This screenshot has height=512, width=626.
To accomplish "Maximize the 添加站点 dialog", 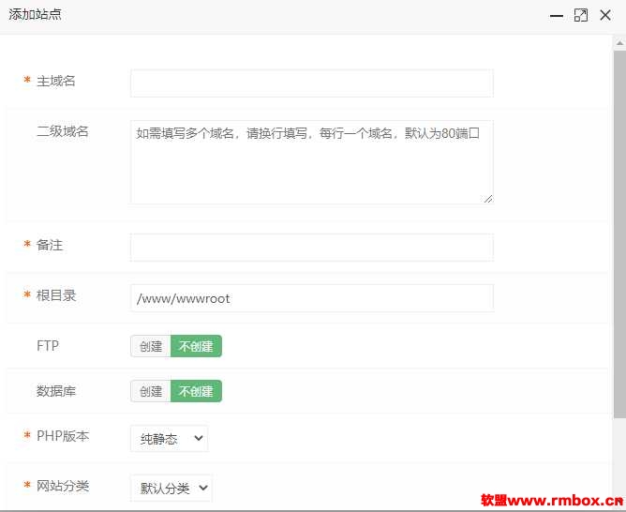I will pyautogui.click(x=580, y=16).
